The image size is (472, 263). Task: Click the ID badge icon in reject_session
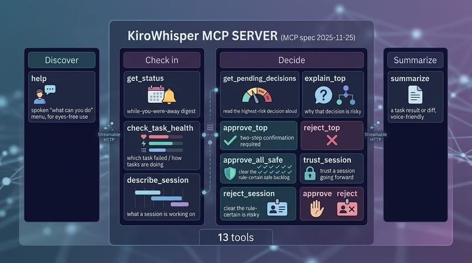[277, 207]
